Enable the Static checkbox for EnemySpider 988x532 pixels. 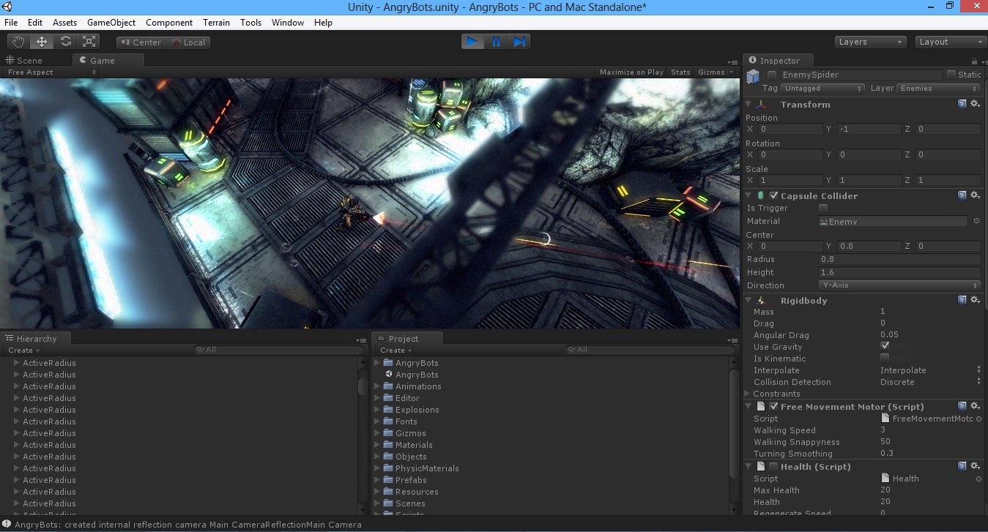(952, 74)
